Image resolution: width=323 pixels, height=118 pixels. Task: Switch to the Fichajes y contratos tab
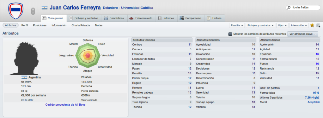[84, 18]
